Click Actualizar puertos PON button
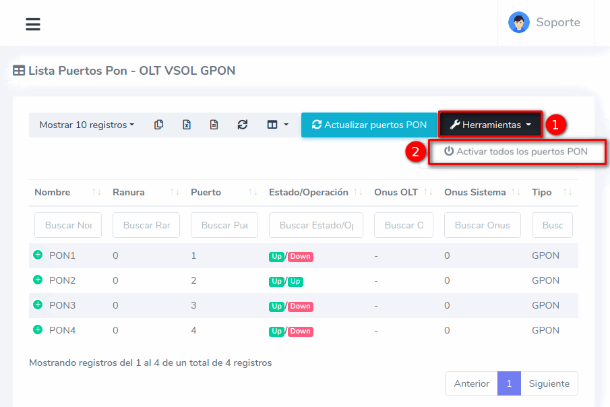610x407 pixels. [369, 125]
